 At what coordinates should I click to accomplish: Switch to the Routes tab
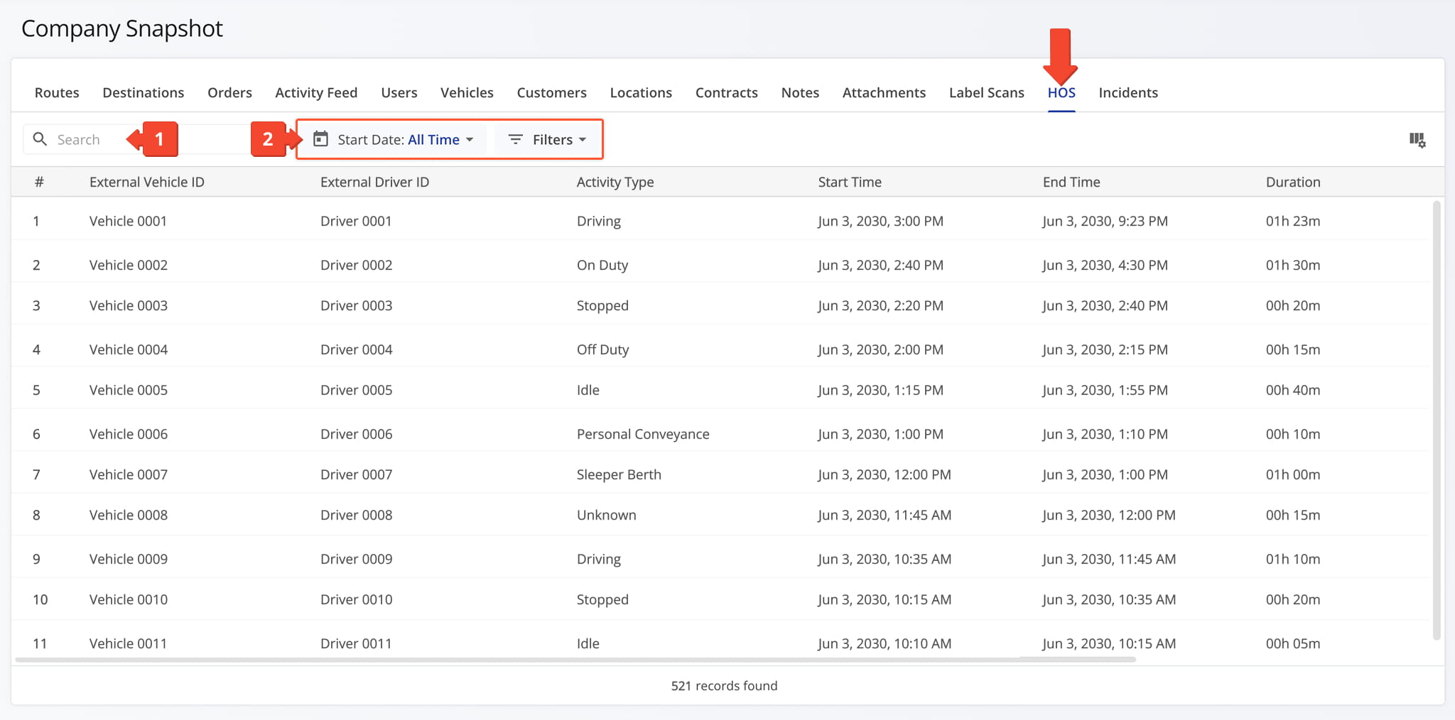[57, 92]
